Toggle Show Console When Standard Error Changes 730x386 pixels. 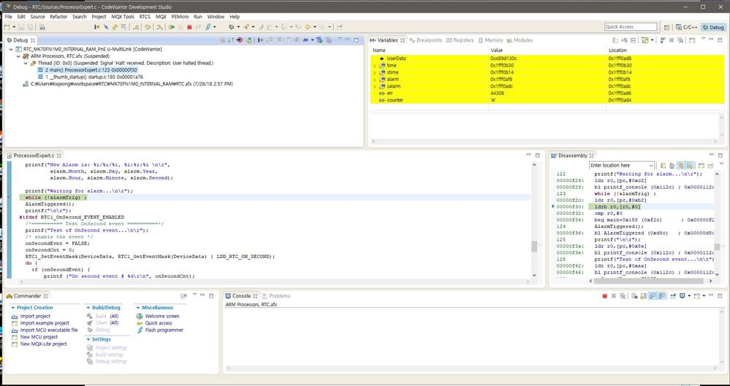(x=662, y=296)
